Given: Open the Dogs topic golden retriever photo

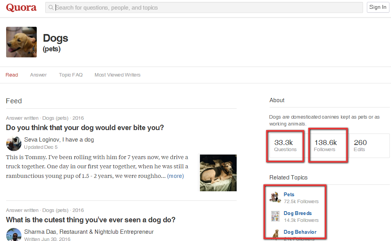Looking at the screenshot, I should coord(21,42).
